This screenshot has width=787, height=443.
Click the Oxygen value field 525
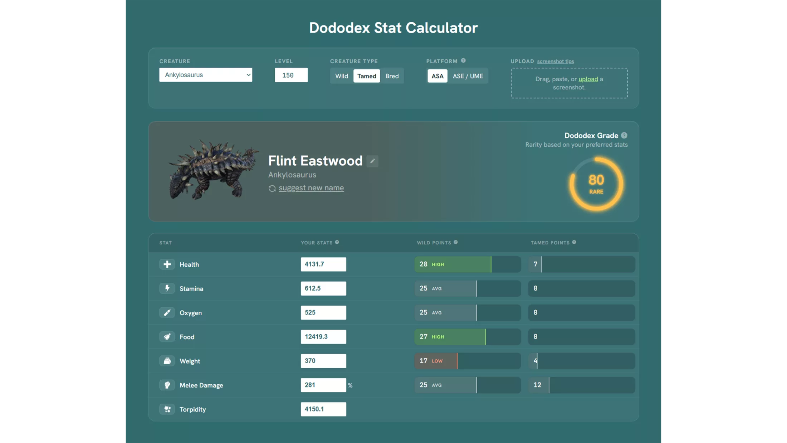(x=323, y=312)
